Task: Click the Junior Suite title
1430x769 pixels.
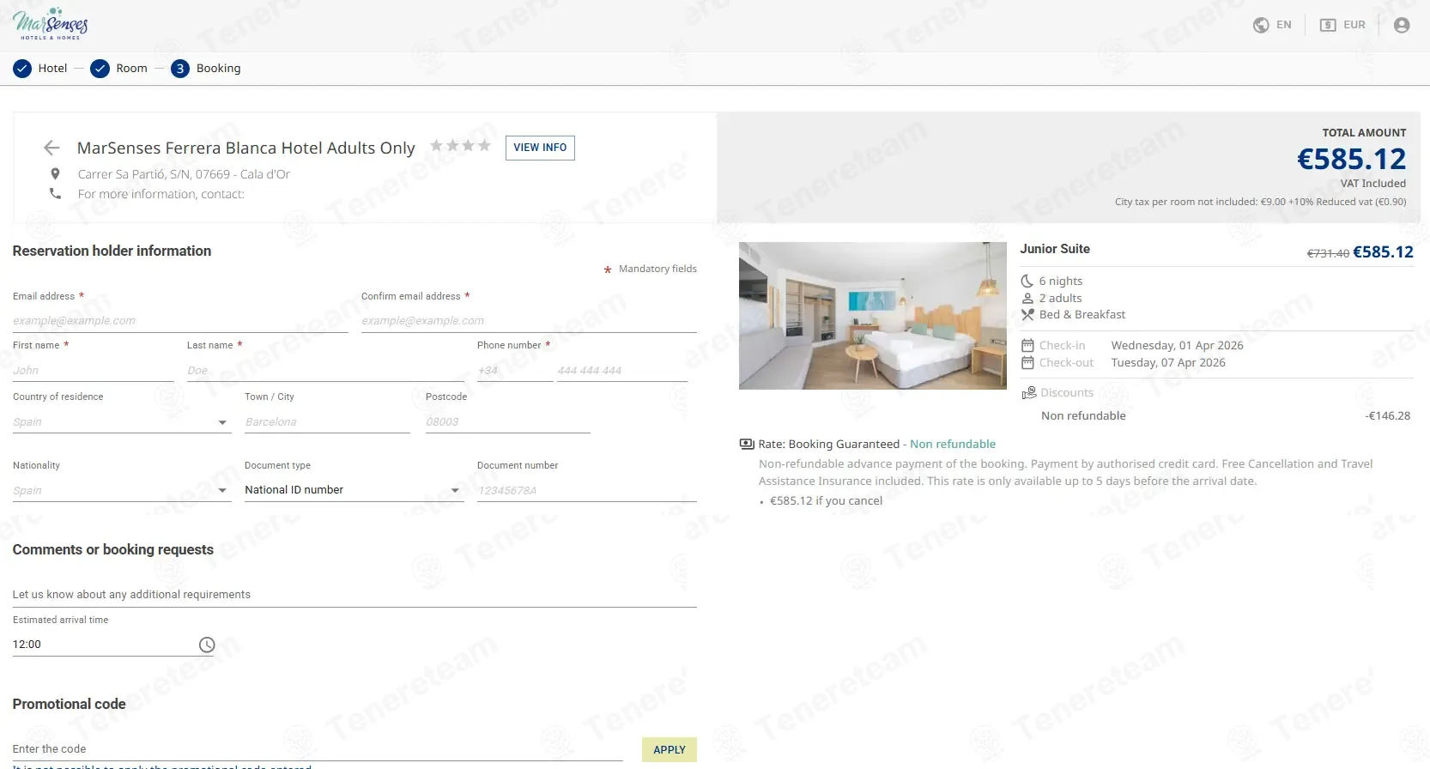Action: [x=1055, y=249]
